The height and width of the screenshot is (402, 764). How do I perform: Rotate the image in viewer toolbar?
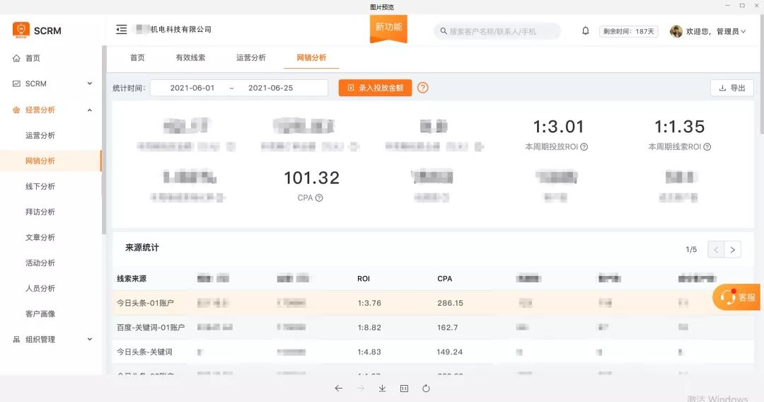point(426,389)
